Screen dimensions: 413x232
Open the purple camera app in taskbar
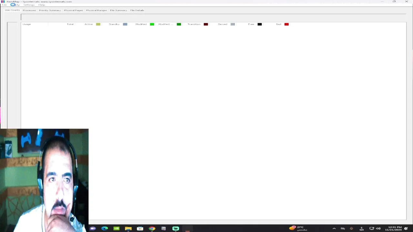[x=93, y=228]
